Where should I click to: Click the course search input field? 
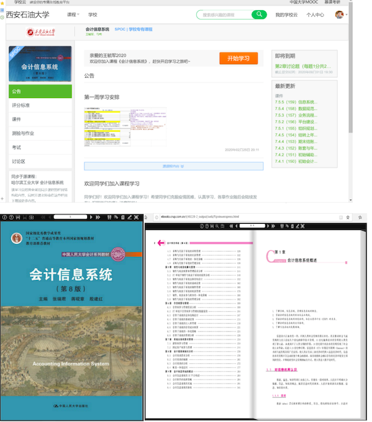tap(225, 15)
